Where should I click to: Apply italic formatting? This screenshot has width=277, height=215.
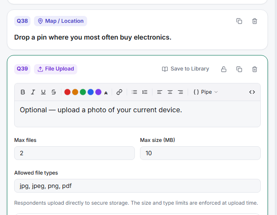pos(33,92)
